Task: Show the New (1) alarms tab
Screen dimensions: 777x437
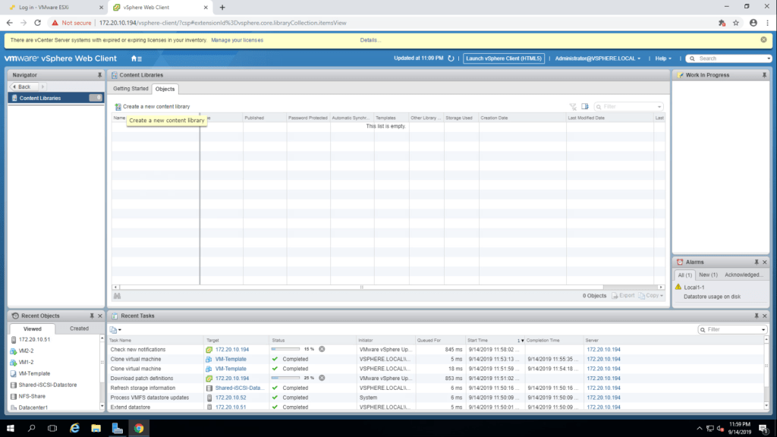Action: pos(708,275)
